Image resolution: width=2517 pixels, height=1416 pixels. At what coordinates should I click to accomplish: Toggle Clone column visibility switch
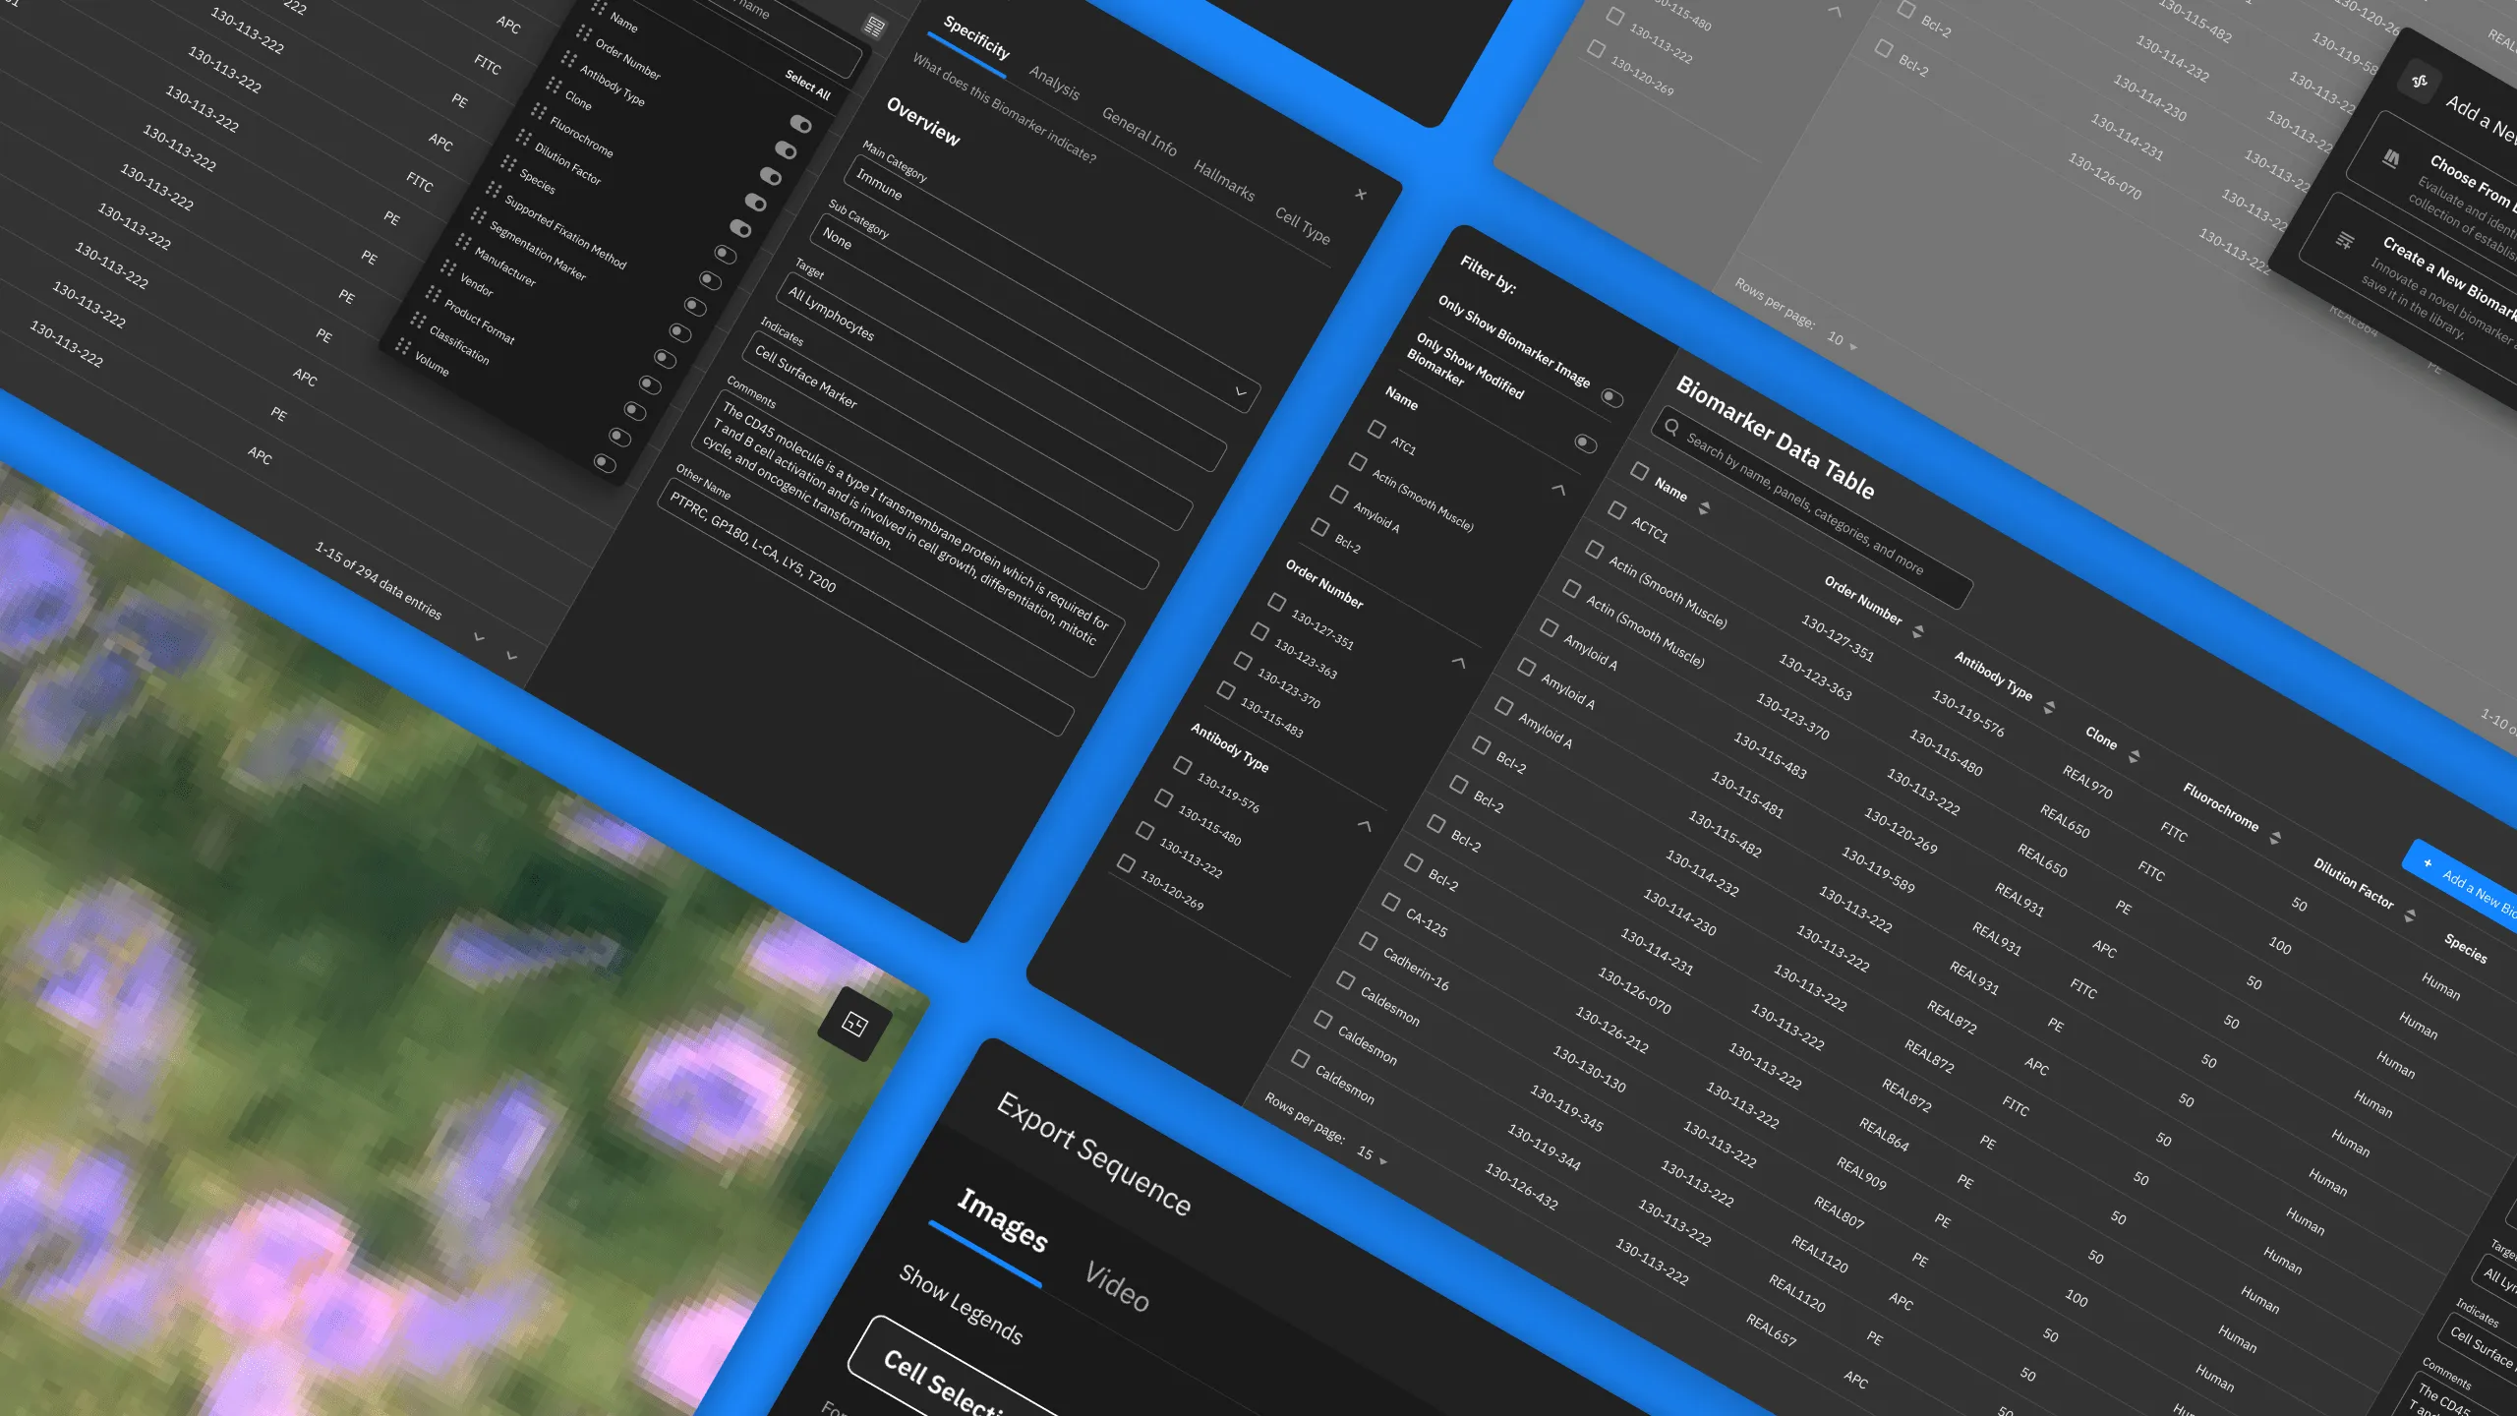click(755, 202)
